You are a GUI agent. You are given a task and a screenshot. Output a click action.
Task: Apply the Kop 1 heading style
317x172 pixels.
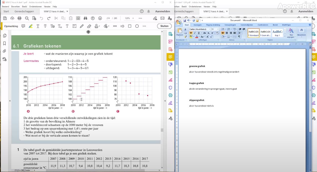(x=277, y=33)
